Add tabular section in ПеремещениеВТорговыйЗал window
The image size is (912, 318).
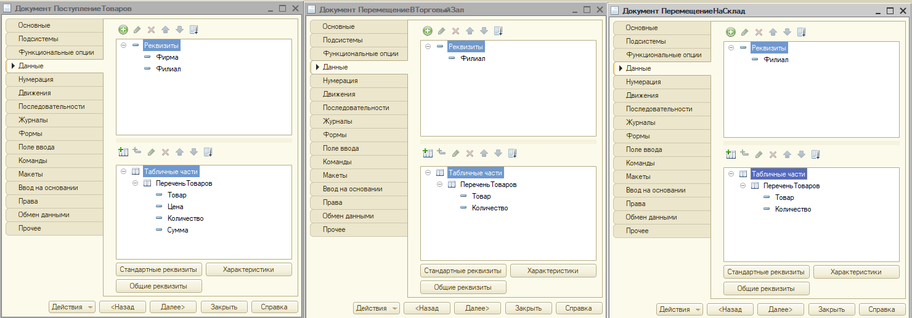point(427,153)
